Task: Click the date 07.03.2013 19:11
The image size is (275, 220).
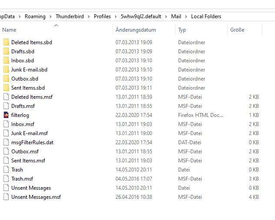Action: 134,88
